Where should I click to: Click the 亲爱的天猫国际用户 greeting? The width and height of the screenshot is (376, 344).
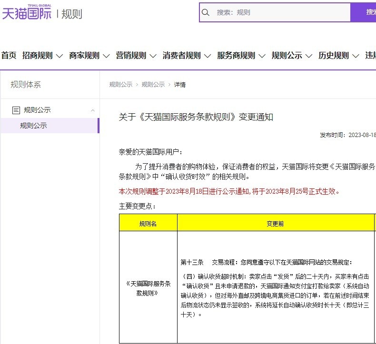coord(150,152)
